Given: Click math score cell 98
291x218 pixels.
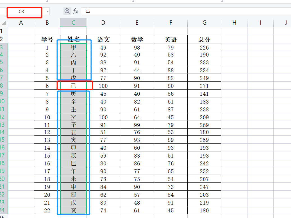Looking at the screenshot, I should pos(137,47).
